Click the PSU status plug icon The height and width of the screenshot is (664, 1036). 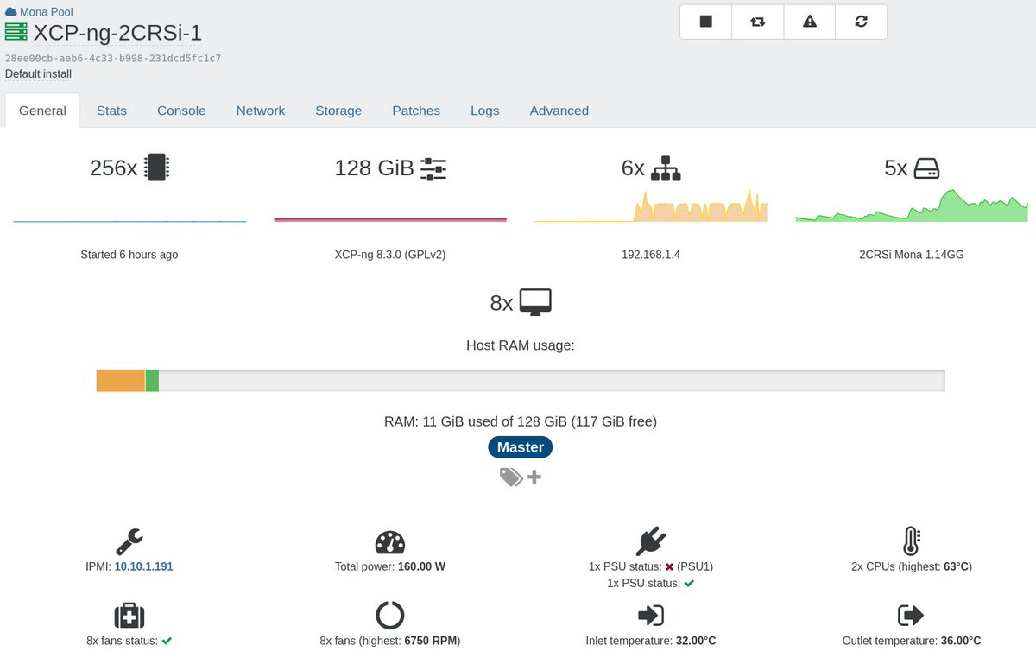pyautogui.click(x=651, y=541)
